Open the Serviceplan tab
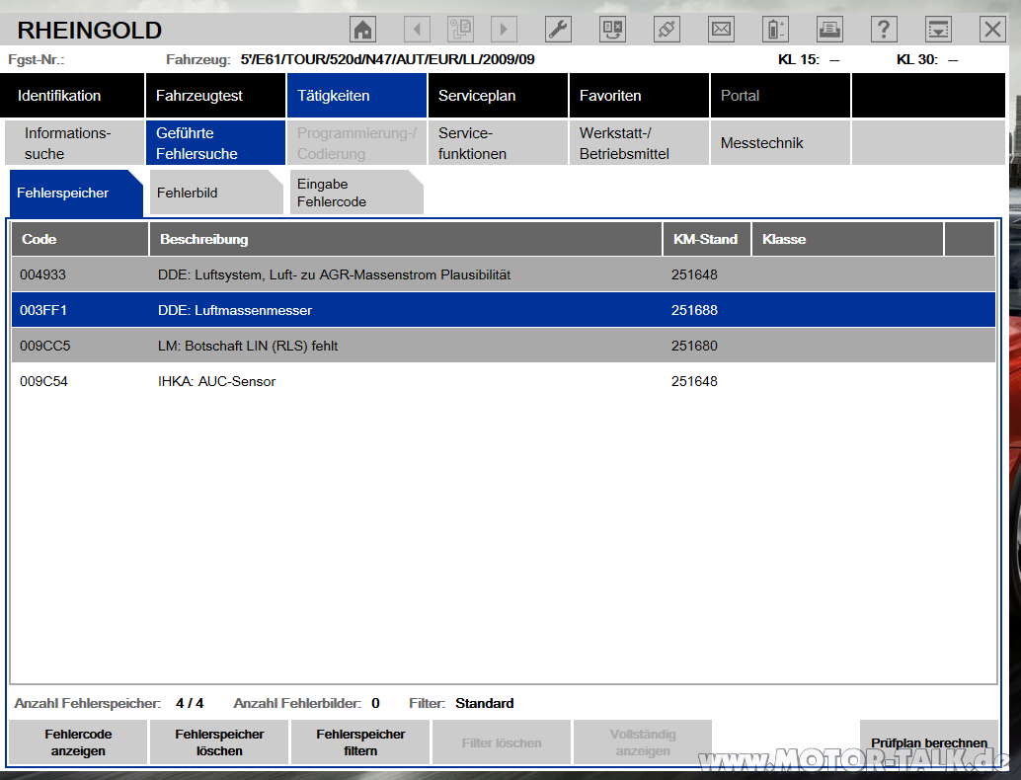The height and width of the screenshot is (780, 1021). pos(498,96)
